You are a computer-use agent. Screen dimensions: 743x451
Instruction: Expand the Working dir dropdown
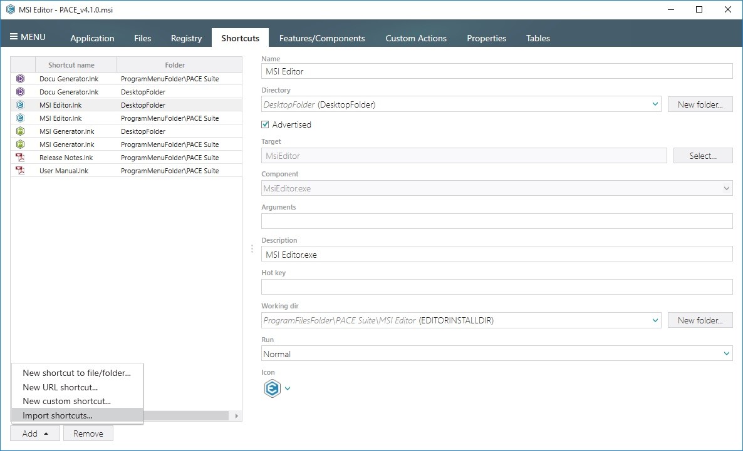pos(655,320)
